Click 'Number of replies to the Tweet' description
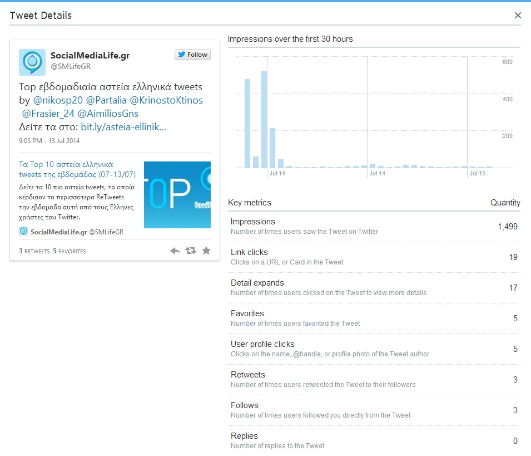The width and height of the screenshot is (531, 456). [x=277, y=446]
